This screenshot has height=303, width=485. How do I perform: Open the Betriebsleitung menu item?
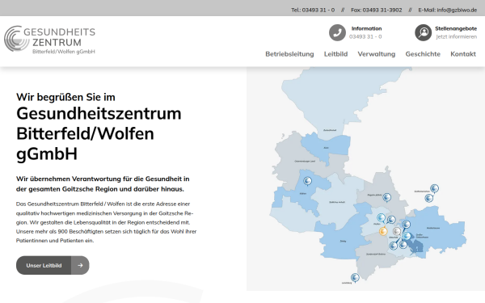(289, 54)
